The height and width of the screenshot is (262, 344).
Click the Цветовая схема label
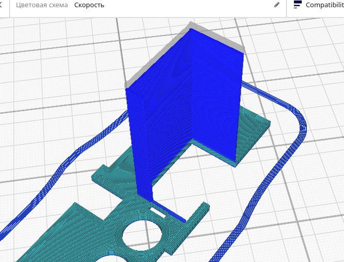pos(42,5)
